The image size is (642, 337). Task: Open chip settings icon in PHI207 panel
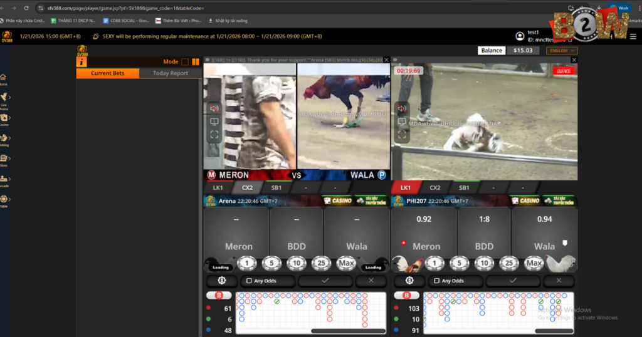pos(410,281)
